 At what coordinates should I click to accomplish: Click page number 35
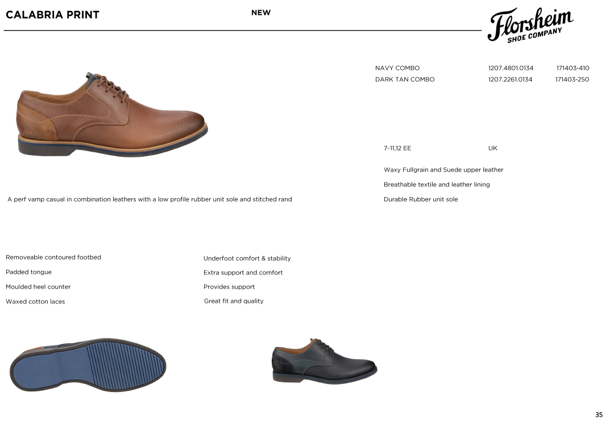[x=599, y=415]
